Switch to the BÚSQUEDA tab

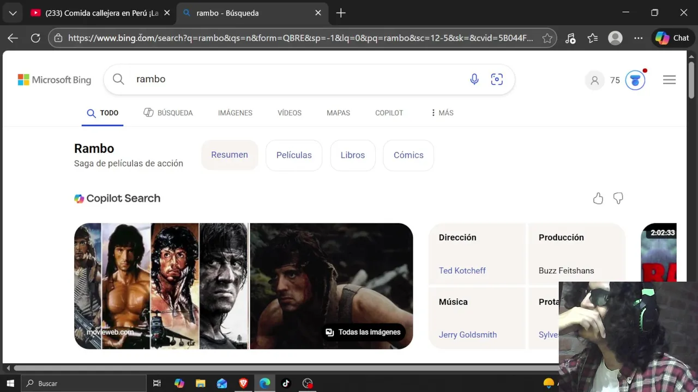click(x=168, y=113)
